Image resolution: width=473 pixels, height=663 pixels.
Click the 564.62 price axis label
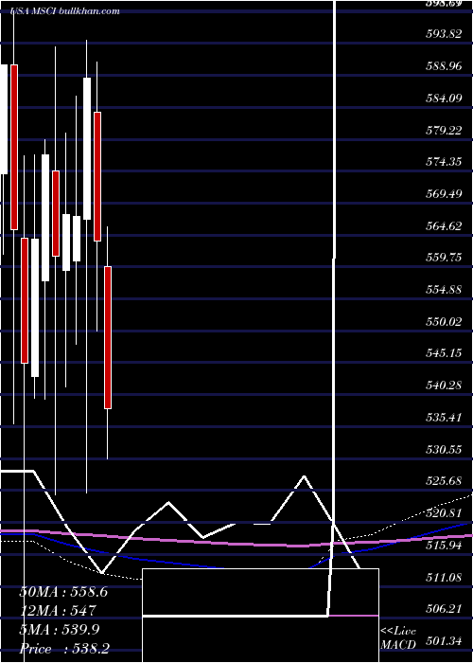click(x=443, y=226)
